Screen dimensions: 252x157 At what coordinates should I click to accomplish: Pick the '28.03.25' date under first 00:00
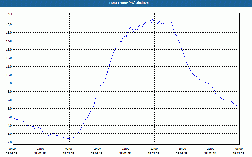[x=12, y=153]
